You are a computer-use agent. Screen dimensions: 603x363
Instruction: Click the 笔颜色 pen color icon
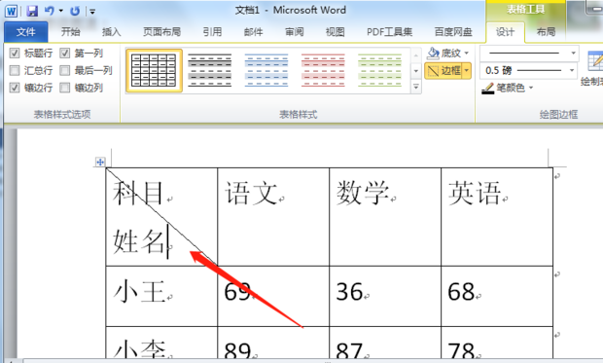[x=487, y=89]
